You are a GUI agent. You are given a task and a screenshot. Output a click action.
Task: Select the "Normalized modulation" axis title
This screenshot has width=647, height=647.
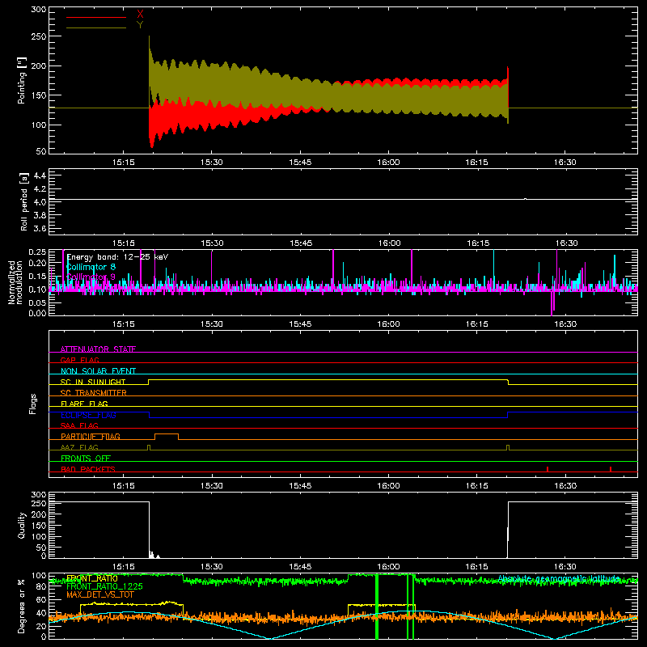[15, 282]
